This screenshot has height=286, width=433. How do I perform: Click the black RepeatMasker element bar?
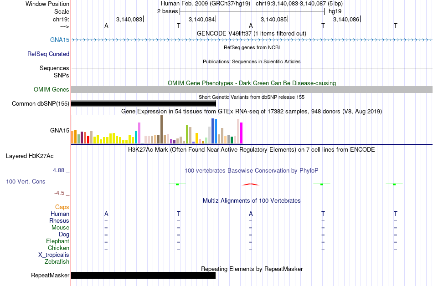click(143, 275)
